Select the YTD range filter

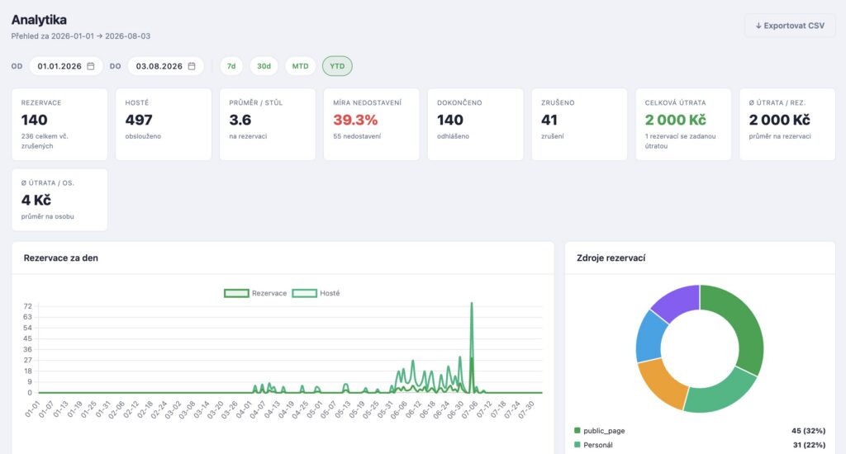337,66
